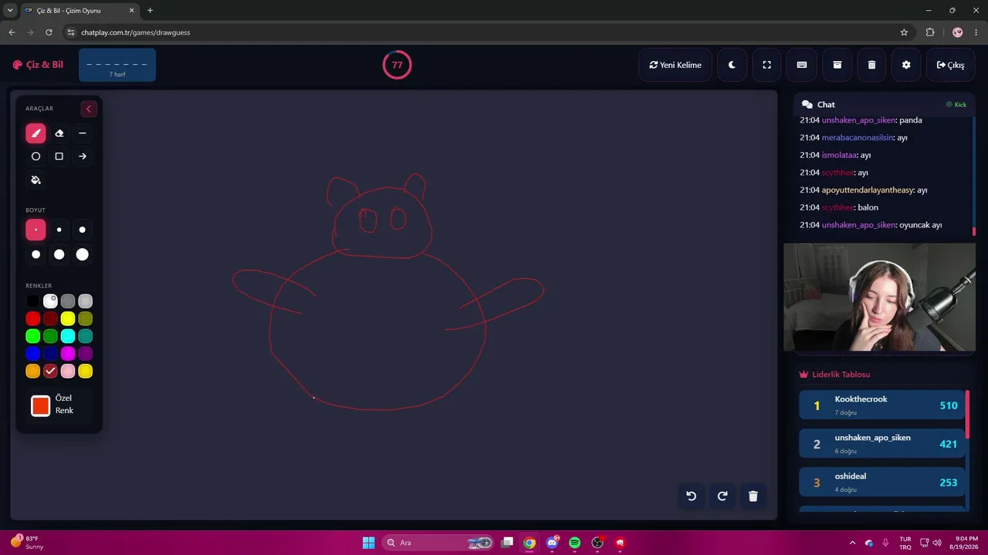Screen dimensions: 988x555
Task: Click username merabacanonasilsin in chat
Action: coord(858,138)
